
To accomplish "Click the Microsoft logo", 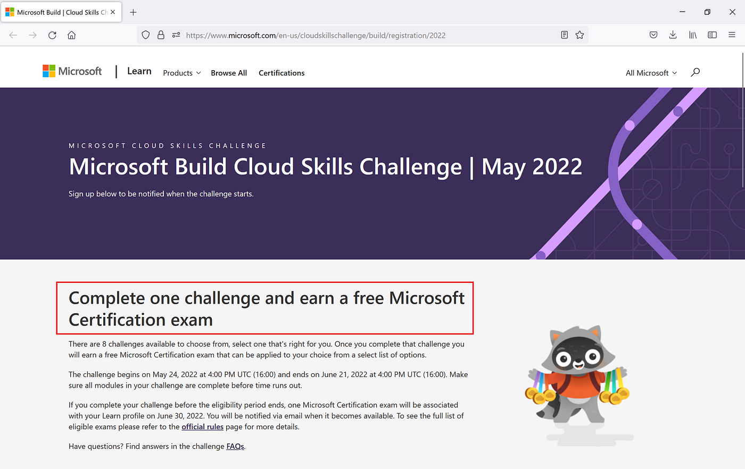I will pos(72,71).
